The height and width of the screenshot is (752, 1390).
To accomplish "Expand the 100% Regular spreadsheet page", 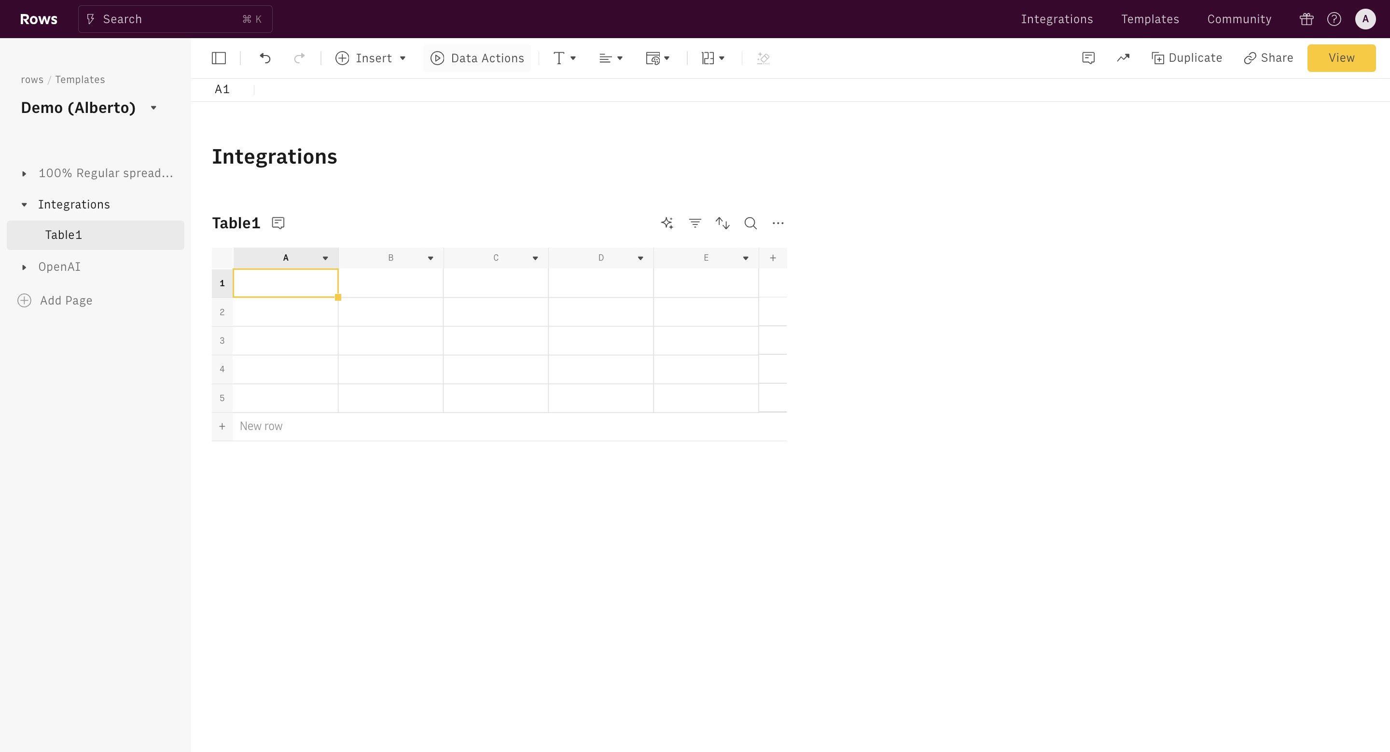I will click(x=24, y=174).
